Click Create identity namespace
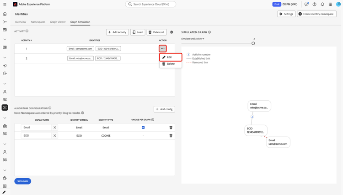The height and width of the screenshot is (195, 343). point(316,14)
